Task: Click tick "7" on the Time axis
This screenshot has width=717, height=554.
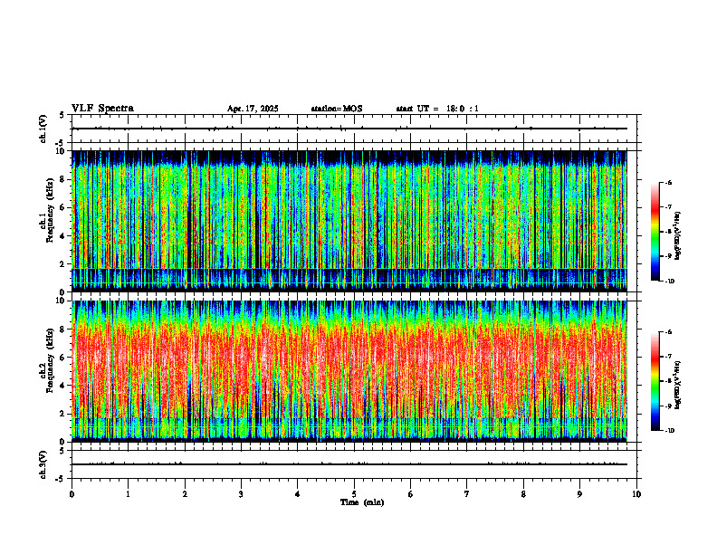Action: click(x=467, y=494)
